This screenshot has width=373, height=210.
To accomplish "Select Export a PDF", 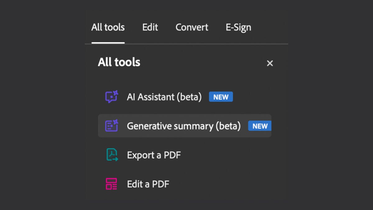I will click(x=154, y=155).
